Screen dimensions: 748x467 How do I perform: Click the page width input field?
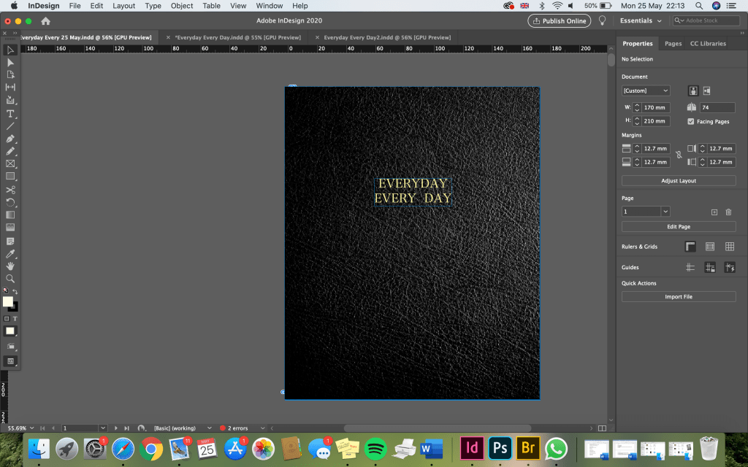click(x=654, y=107)
